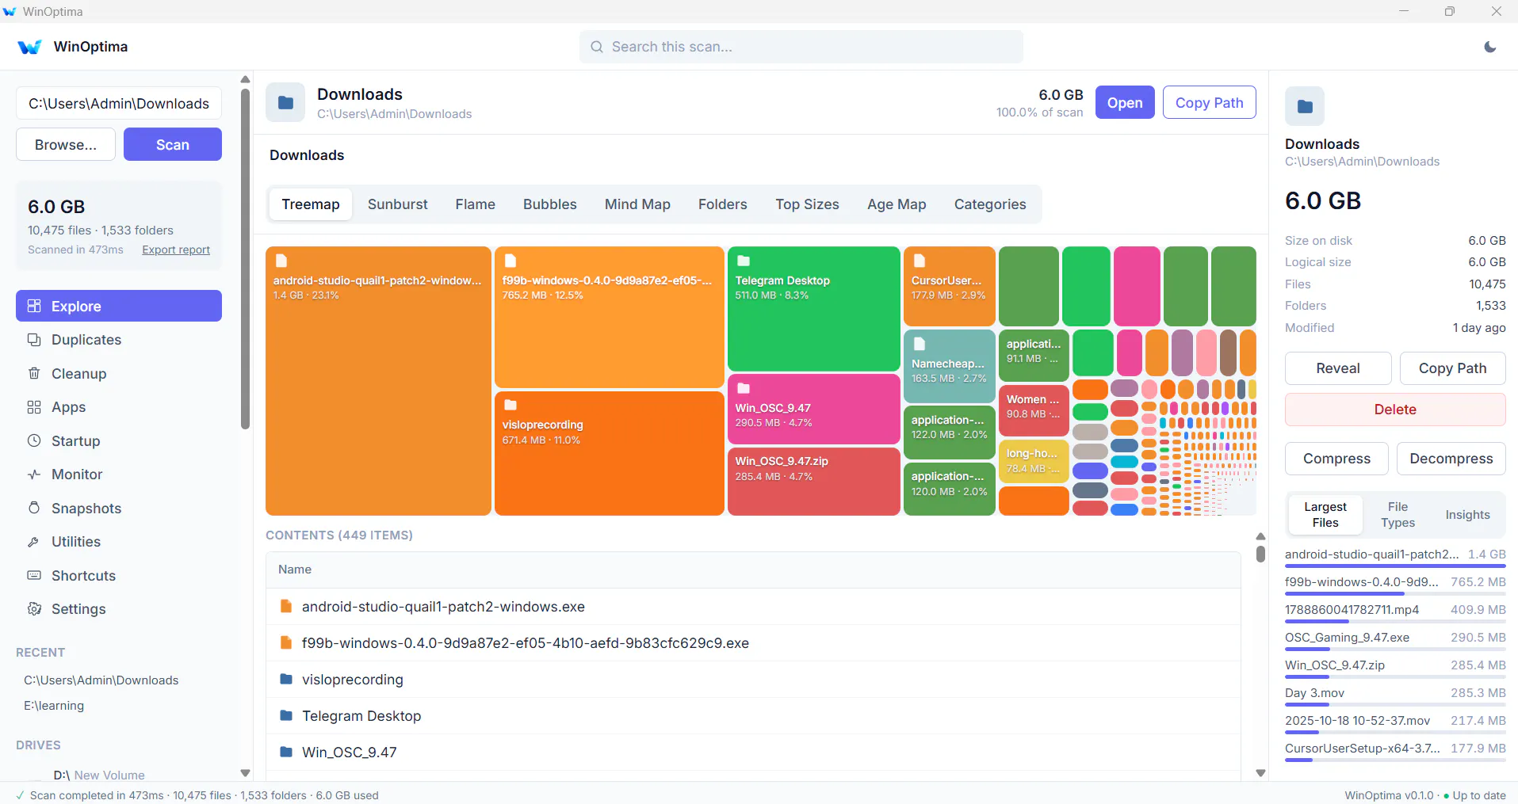Click the contents list scroll down arrow
1518x804 pixels.
click(1260, 773)
